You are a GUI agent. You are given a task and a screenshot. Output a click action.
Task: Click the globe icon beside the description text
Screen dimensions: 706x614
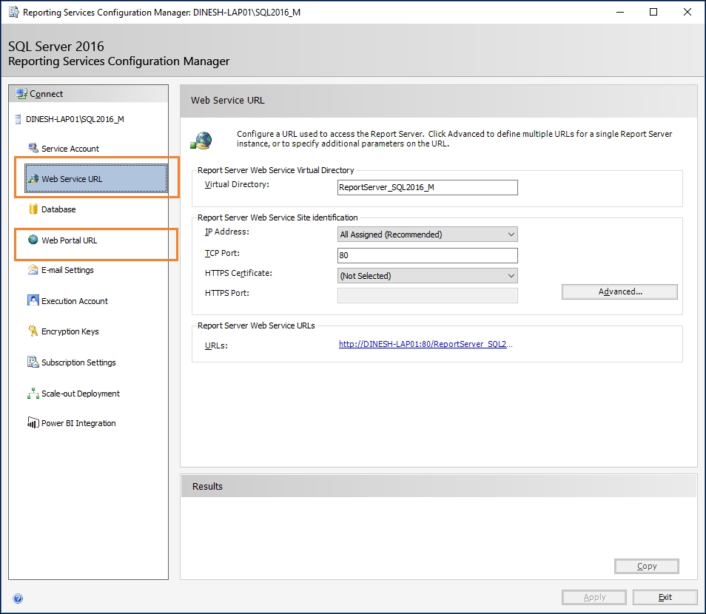201,140
